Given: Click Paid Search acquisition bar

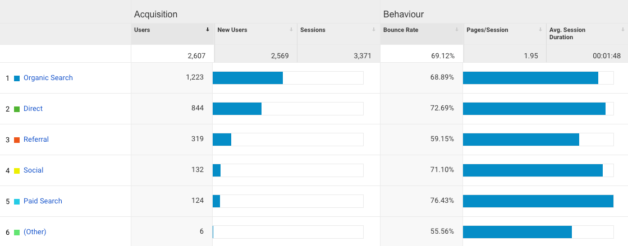Looking at the screenshot, I should tap(216, 201).
